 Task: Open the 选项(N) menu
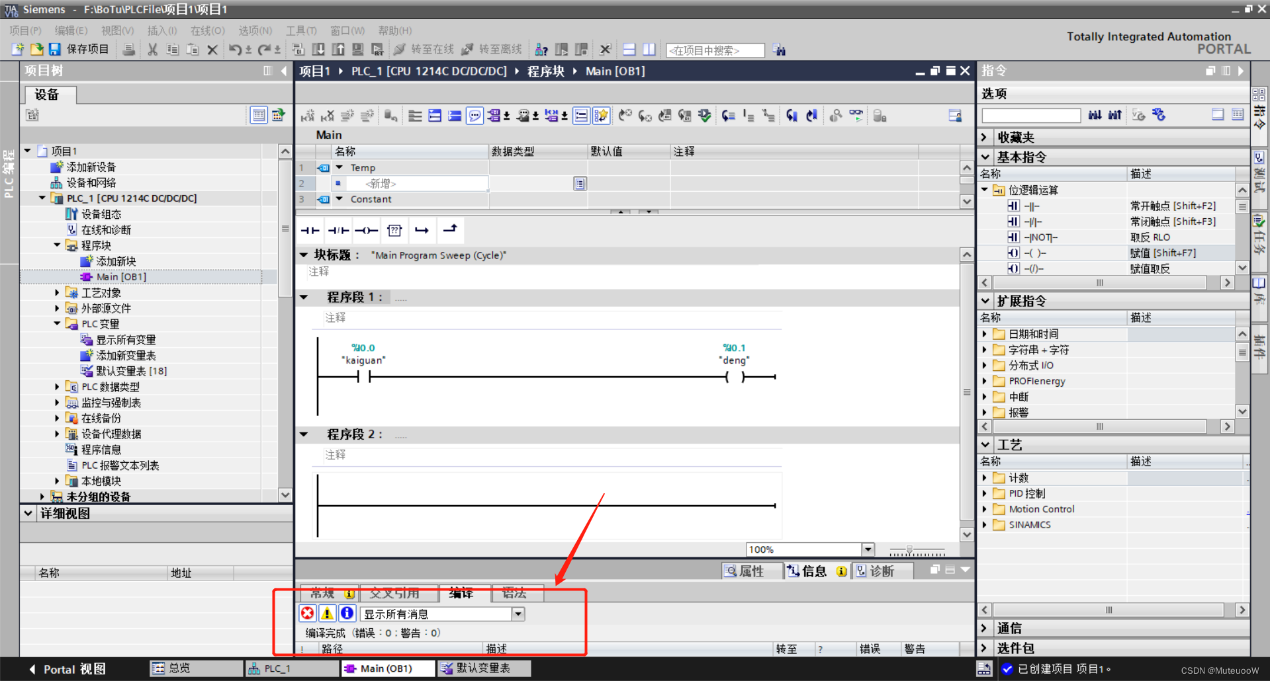tap(255, 30)
